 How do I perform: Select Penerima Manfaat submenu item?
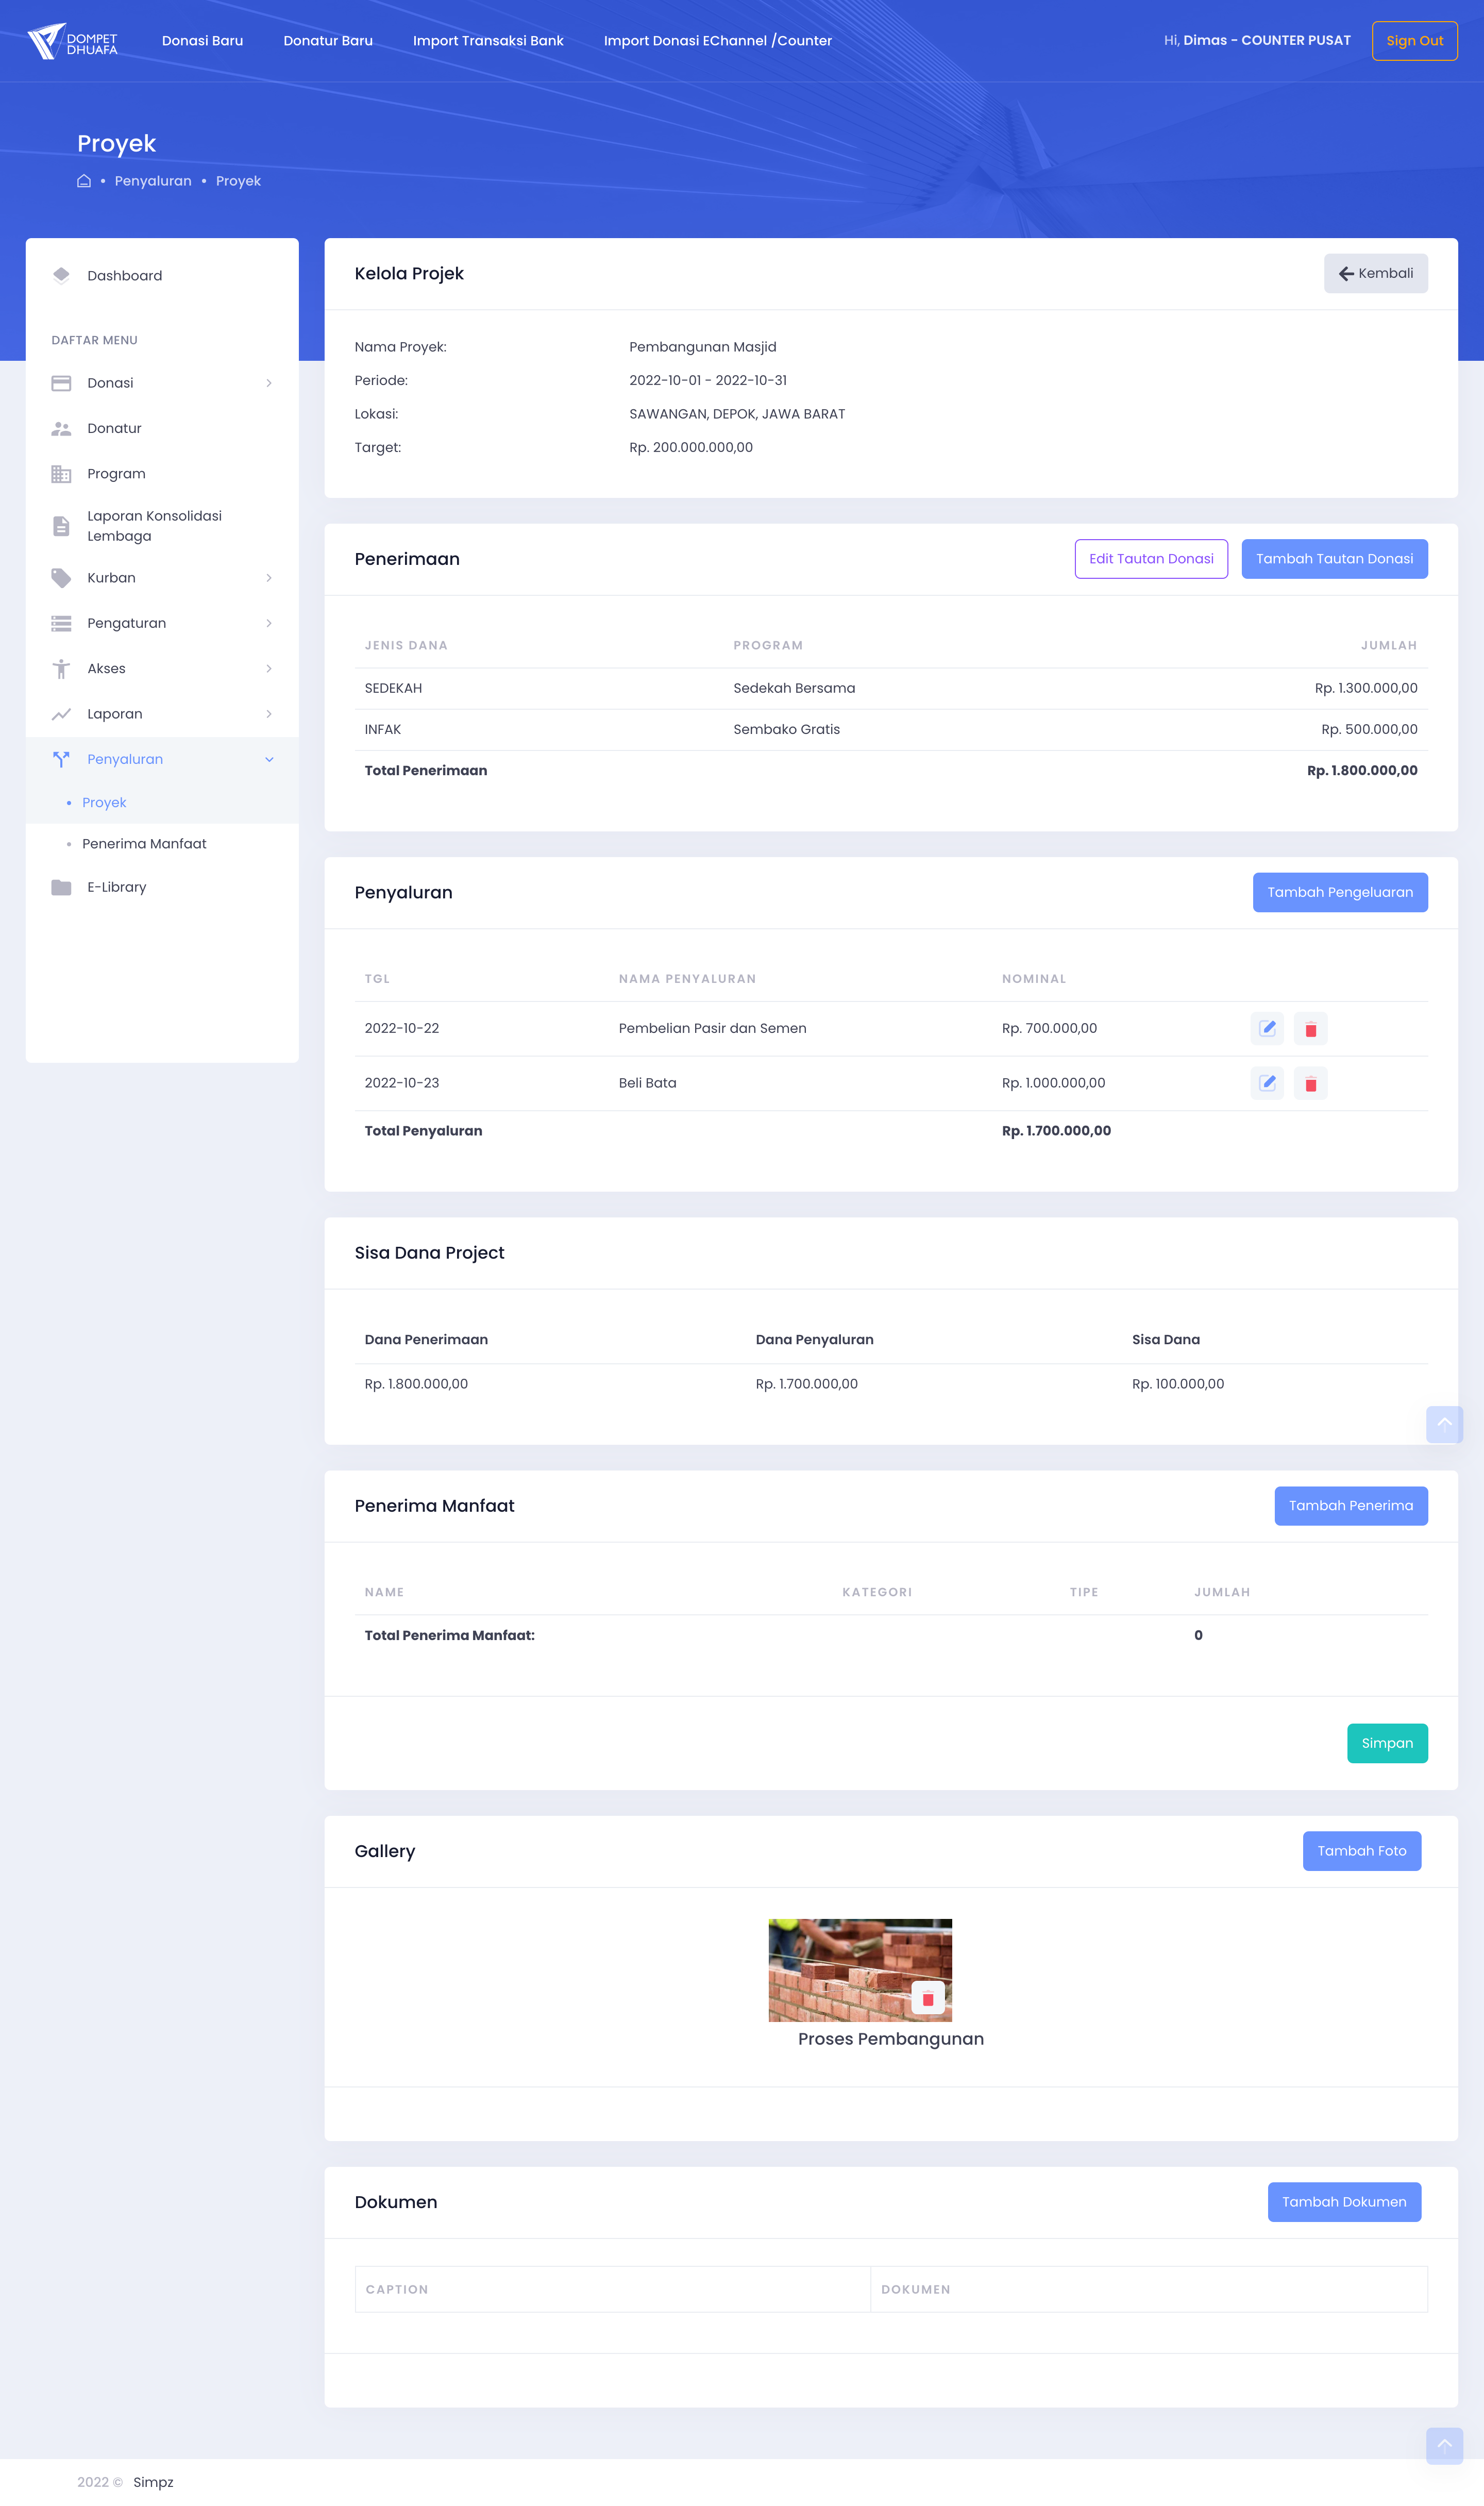pos(144,844)
